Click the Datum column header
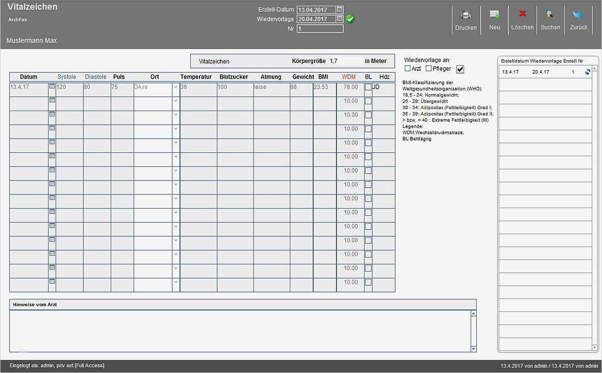The image size is (602, 373). tap(29, 77)
